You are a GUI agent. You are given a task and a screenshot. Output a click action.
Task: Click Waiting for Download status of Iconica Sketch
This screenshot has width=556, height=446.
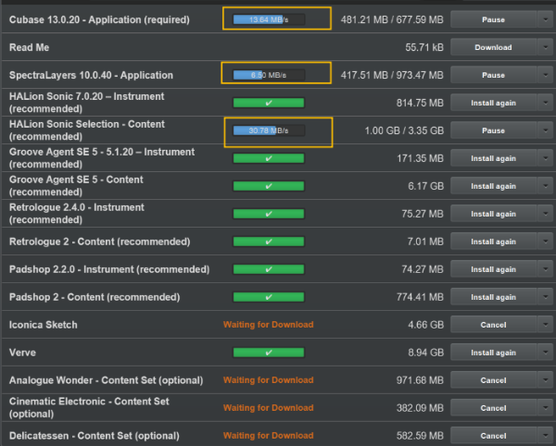269,325
